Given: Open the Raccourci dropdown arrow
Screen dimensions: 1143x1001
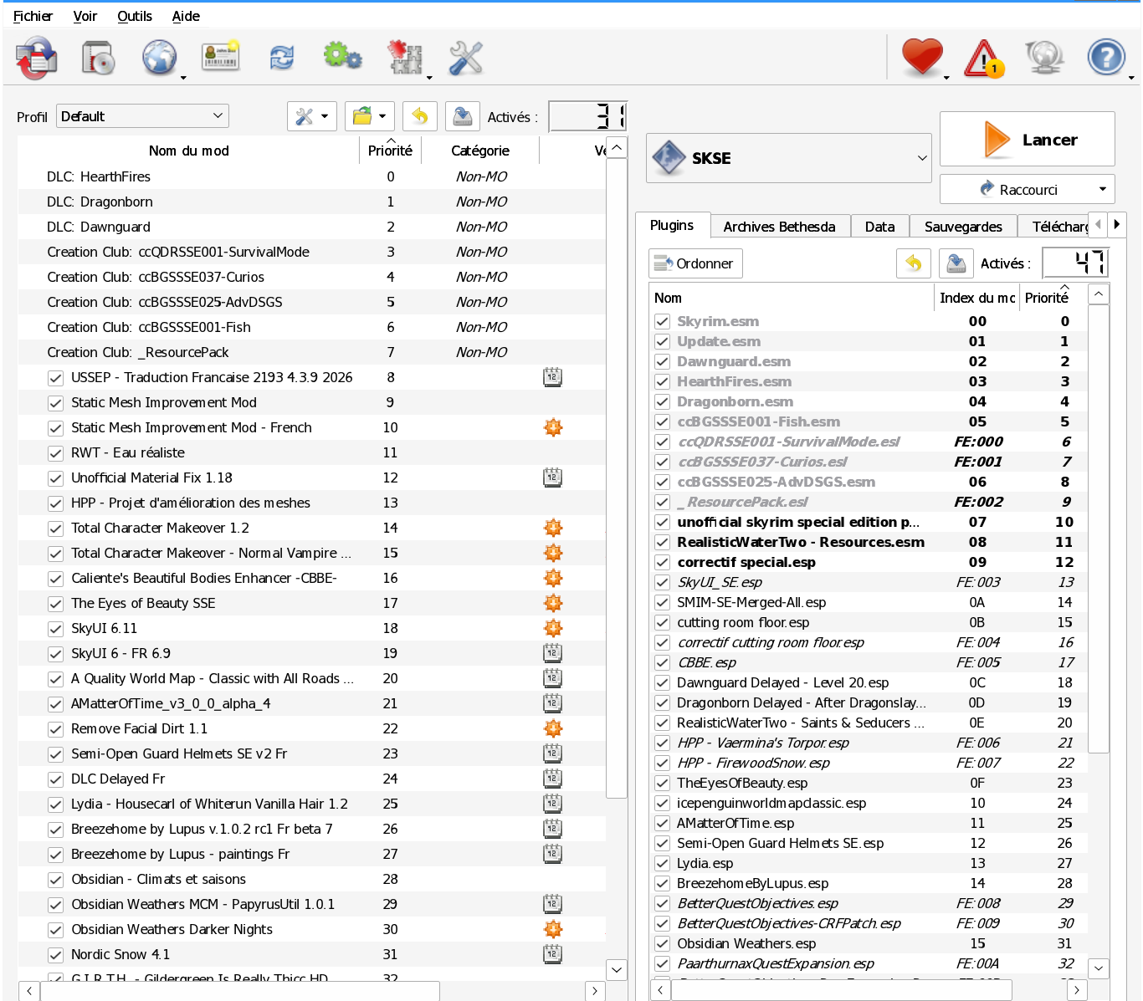Looking at the screenshot, I should pos(1102,189).
